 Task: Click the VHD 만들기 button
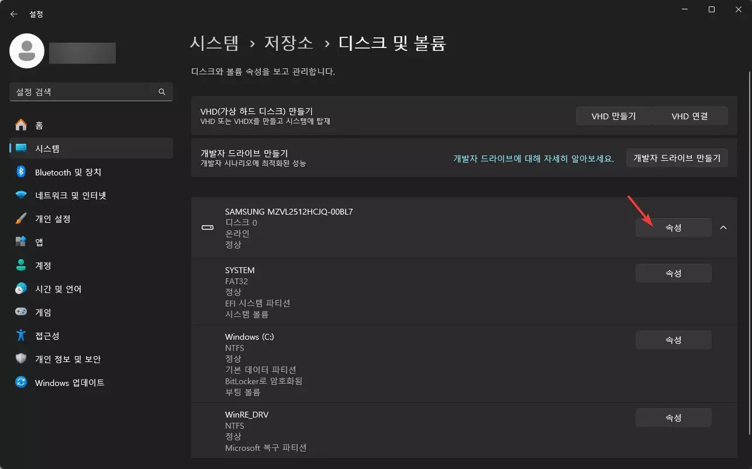click(614, 116)
